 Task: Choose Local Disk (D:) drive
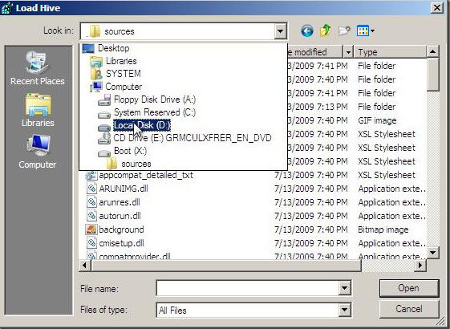point(142,125)
